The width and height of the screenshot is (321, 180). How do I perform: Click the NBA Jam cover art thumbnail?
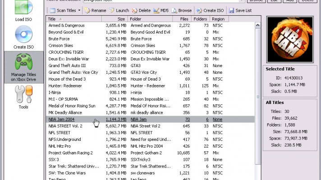(290, 40)
